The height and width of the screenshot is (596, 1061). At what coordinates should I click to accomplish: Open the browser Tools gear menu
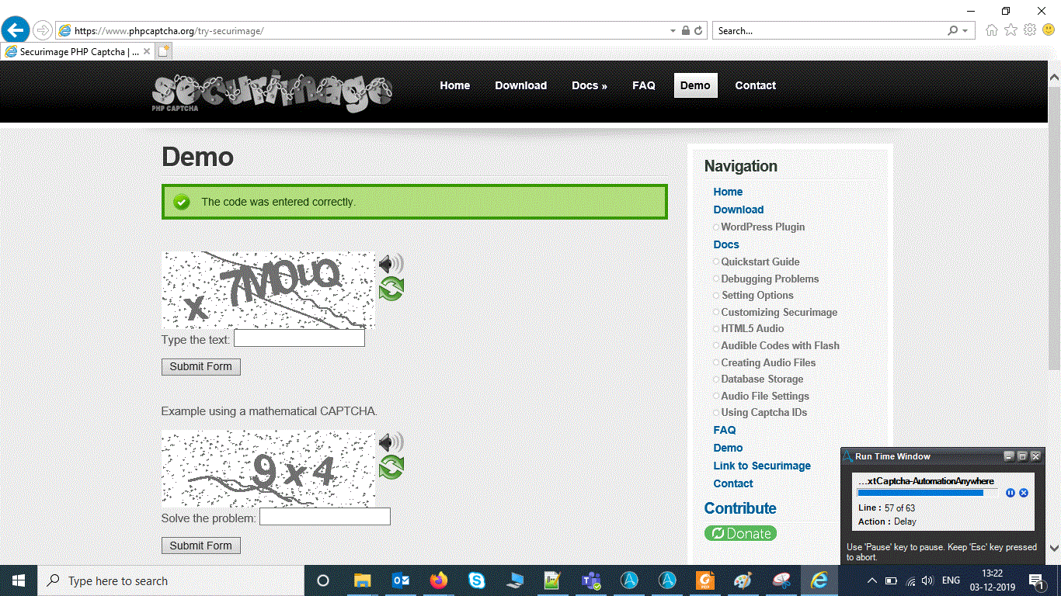pos(1030,30)
